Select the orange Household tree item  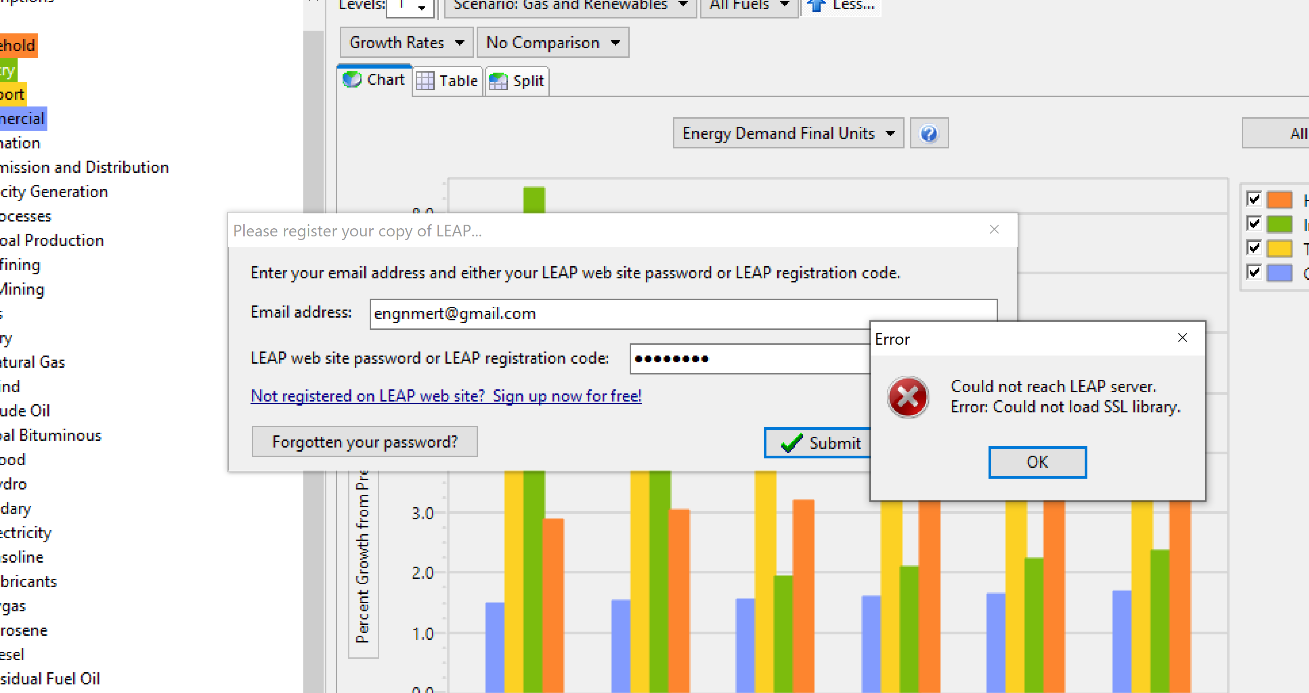pyautogui.click(x=19, y=45)
